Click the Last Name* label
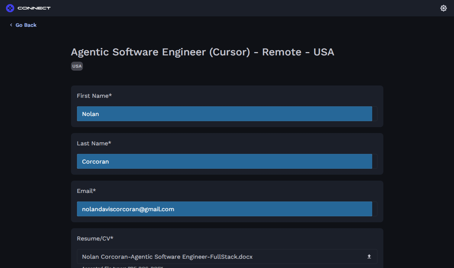The image size is (454, 268). 94,143
